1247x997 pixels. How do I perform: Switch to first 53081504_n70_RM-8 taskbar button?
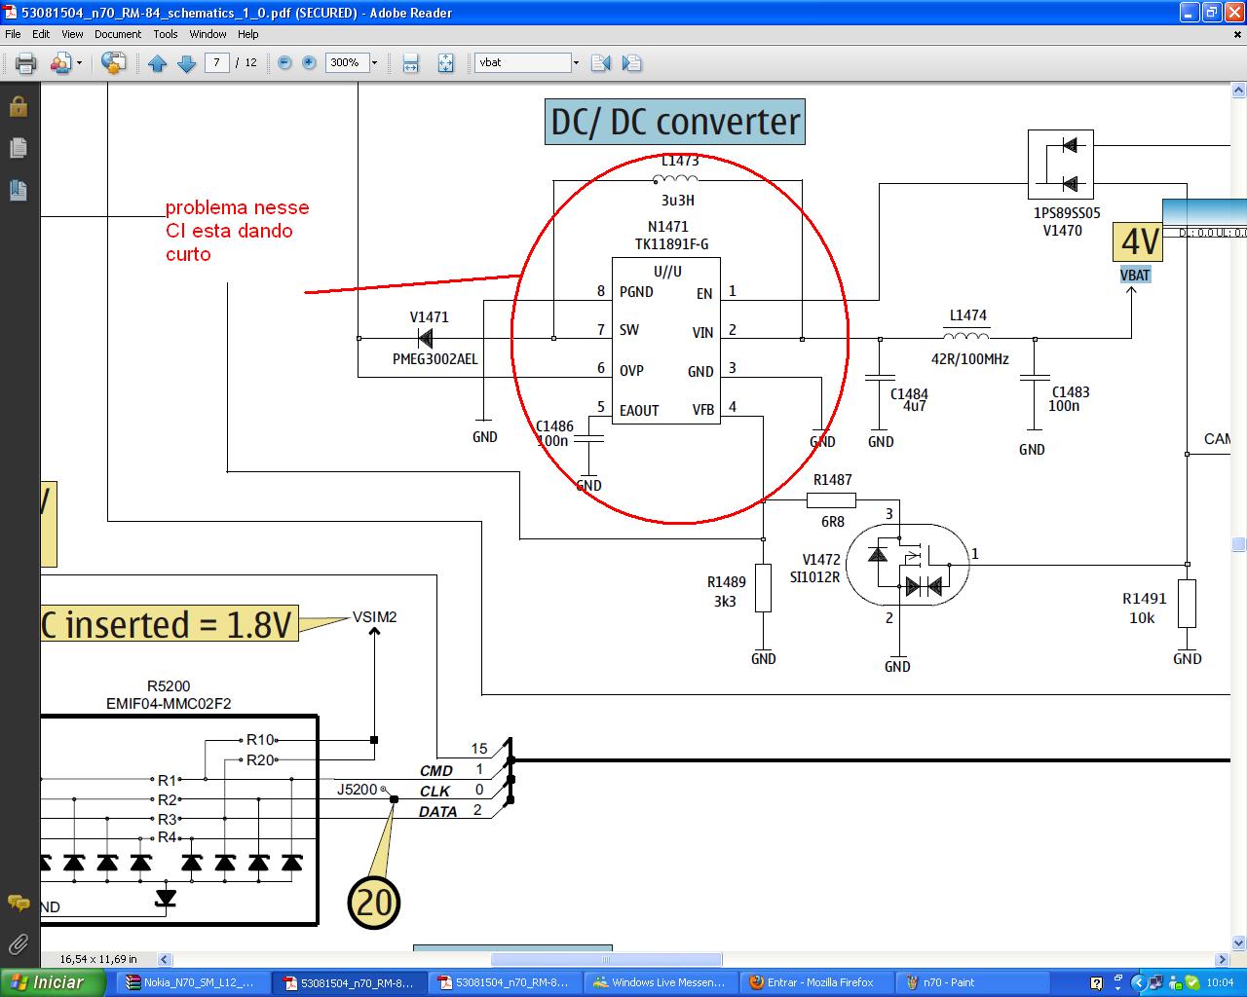349,982
